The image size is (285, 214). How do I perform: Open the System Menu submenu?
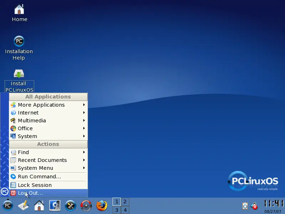click(x=48, y=168)
